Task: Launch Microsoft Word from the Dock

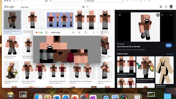Action: point(57,97)
